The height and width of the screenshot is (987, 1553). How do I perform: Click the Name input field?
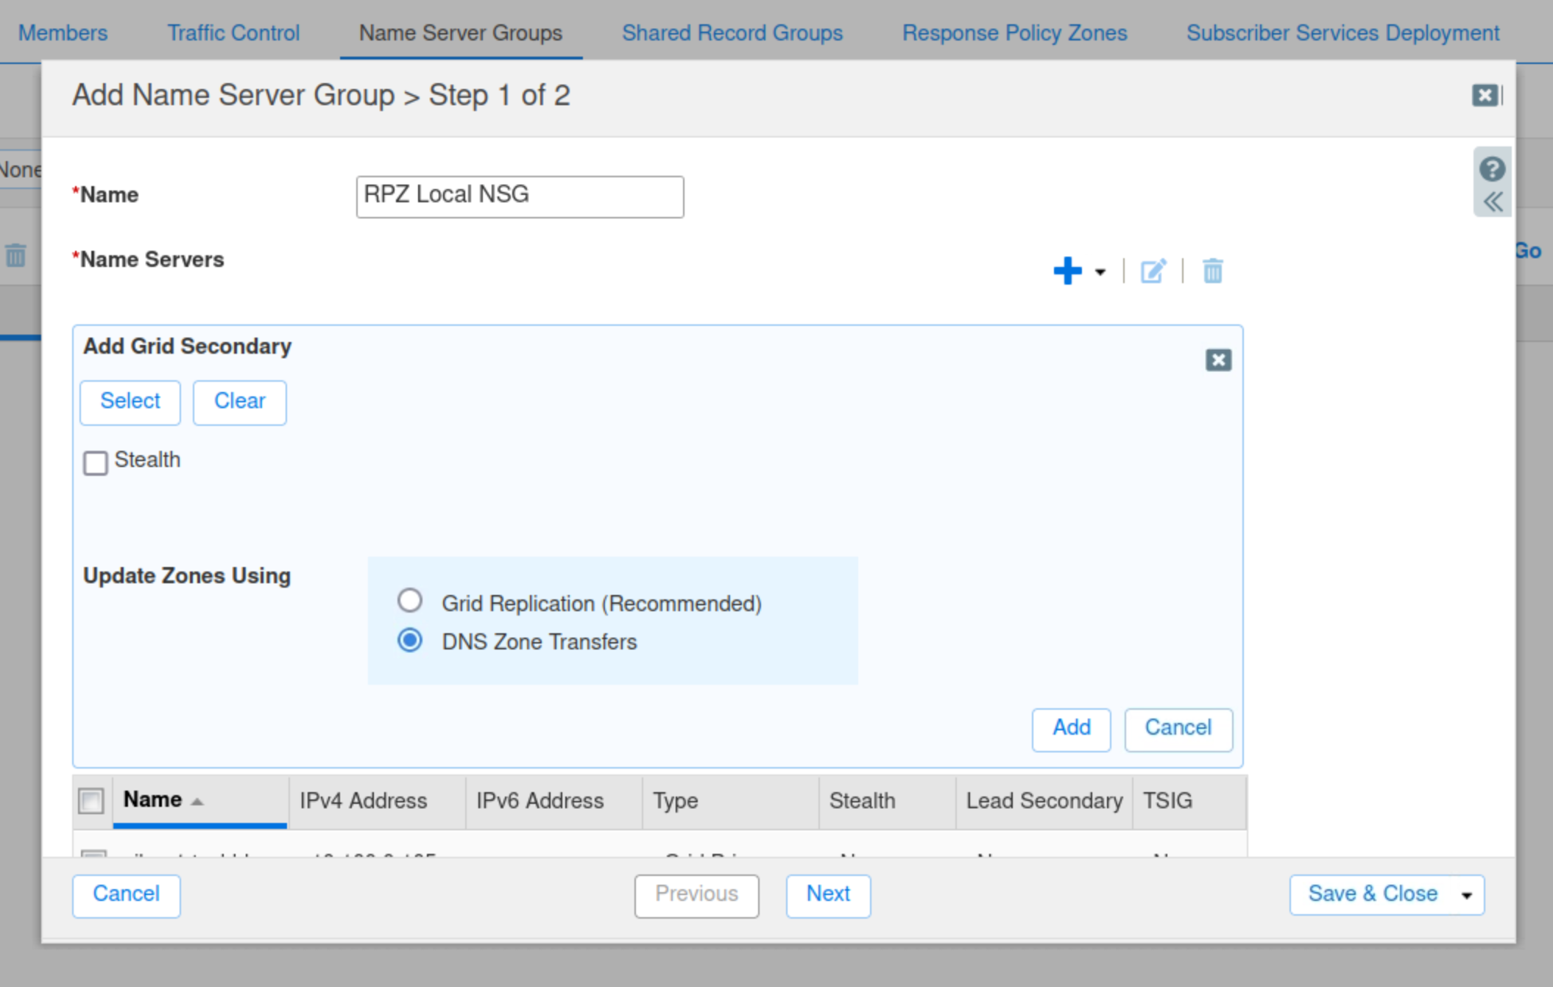click(x=520, y=196)
